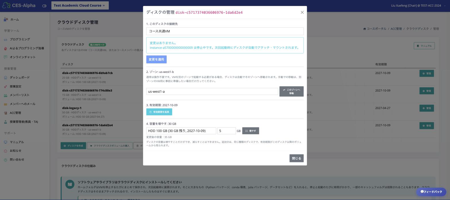Click the CES-Alpha logo icon

click(x=6, y=5)
